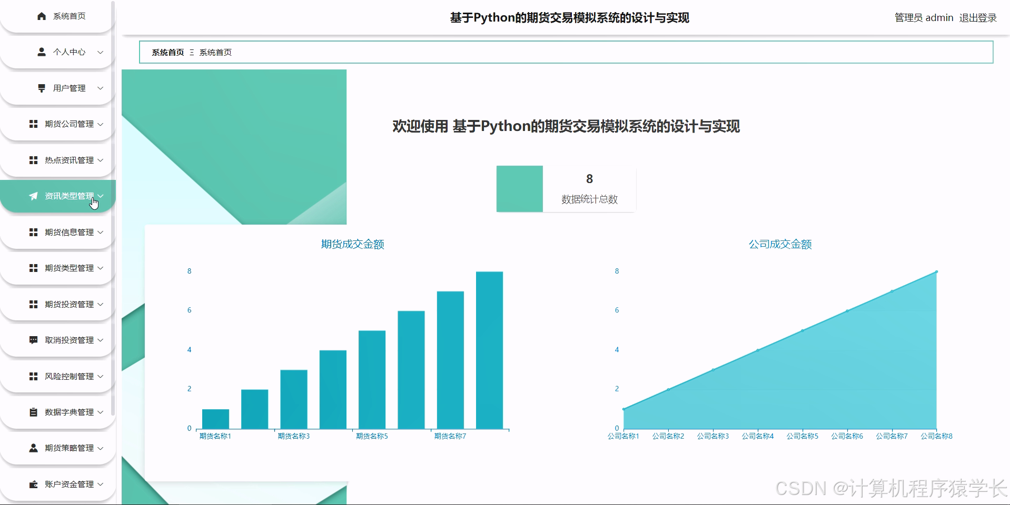Click the paper plane icon beside 资讯类型管理

click(33, 196)
